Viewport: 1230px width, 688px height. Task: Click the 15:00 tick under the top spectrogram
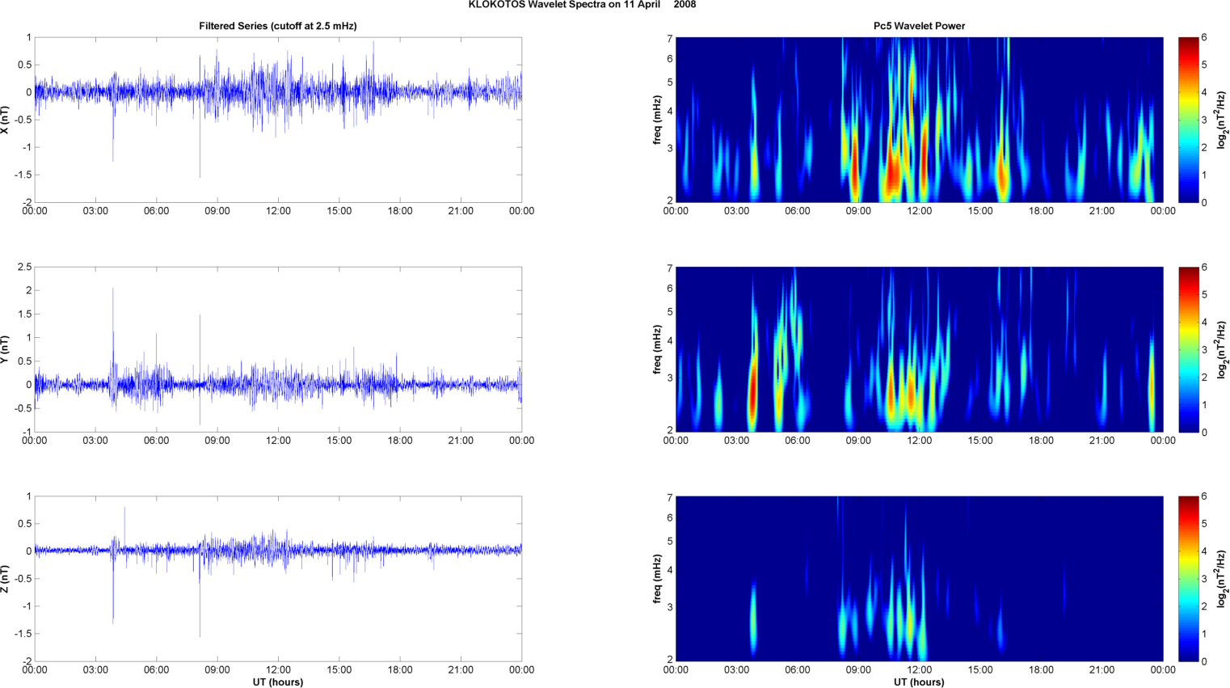(980, 211)
